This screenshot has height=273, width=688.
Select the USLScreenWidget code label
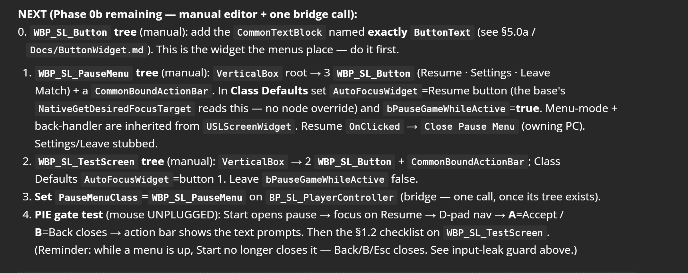pos(248,127)
